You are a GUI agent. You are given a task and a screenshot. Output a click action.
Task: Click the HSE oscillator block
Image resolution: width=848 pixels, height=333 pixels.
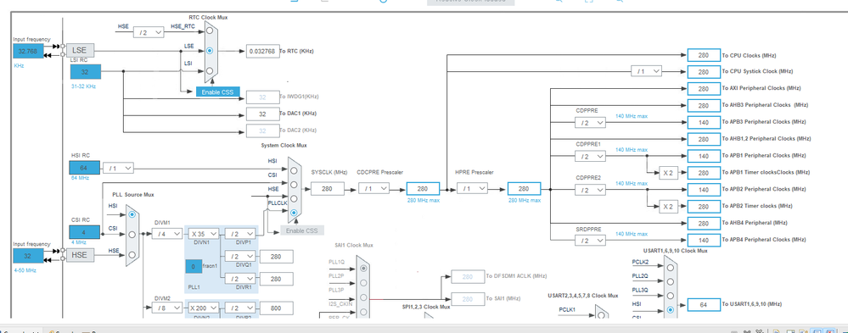pyautogui.click(x=80, y=255)
